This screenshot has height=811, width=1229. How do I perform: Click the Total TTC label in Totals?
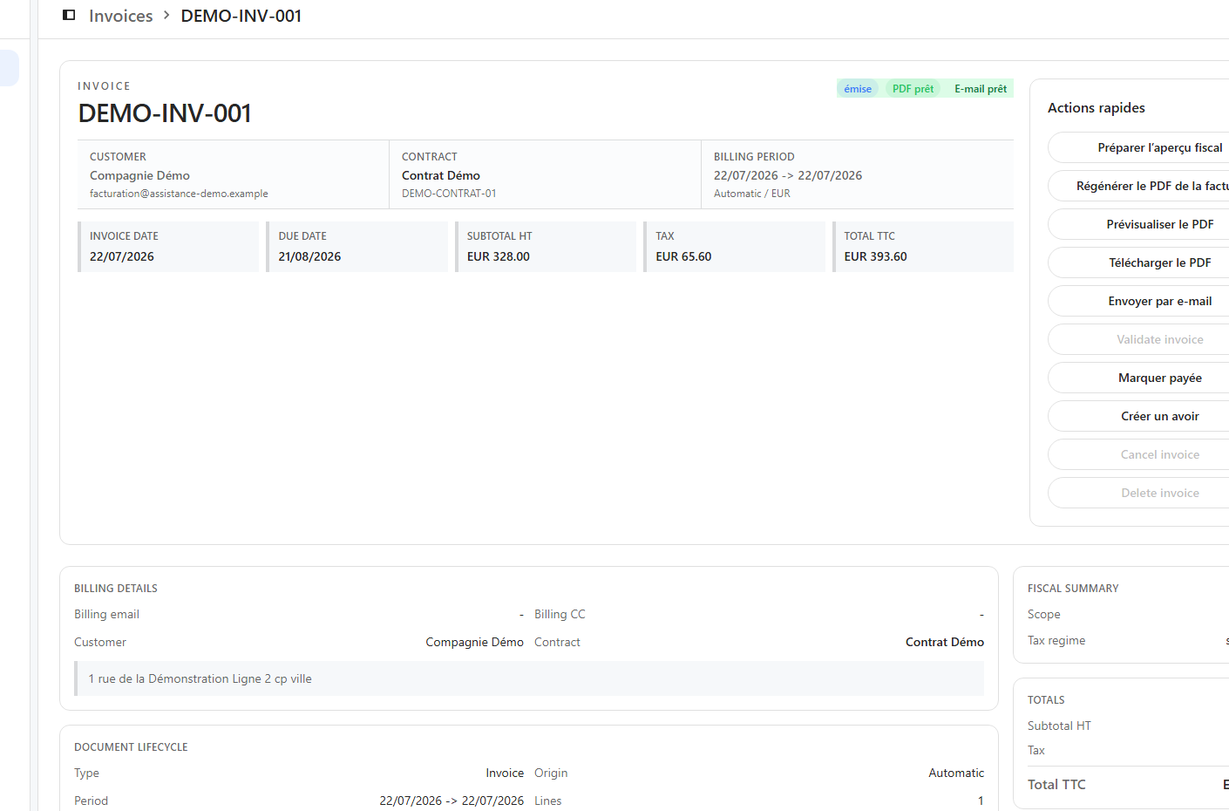click(x=1056, y=785)
